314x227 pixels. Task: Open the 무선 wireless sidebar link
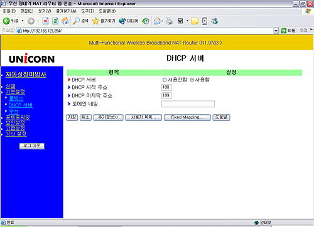pos(14,112)
